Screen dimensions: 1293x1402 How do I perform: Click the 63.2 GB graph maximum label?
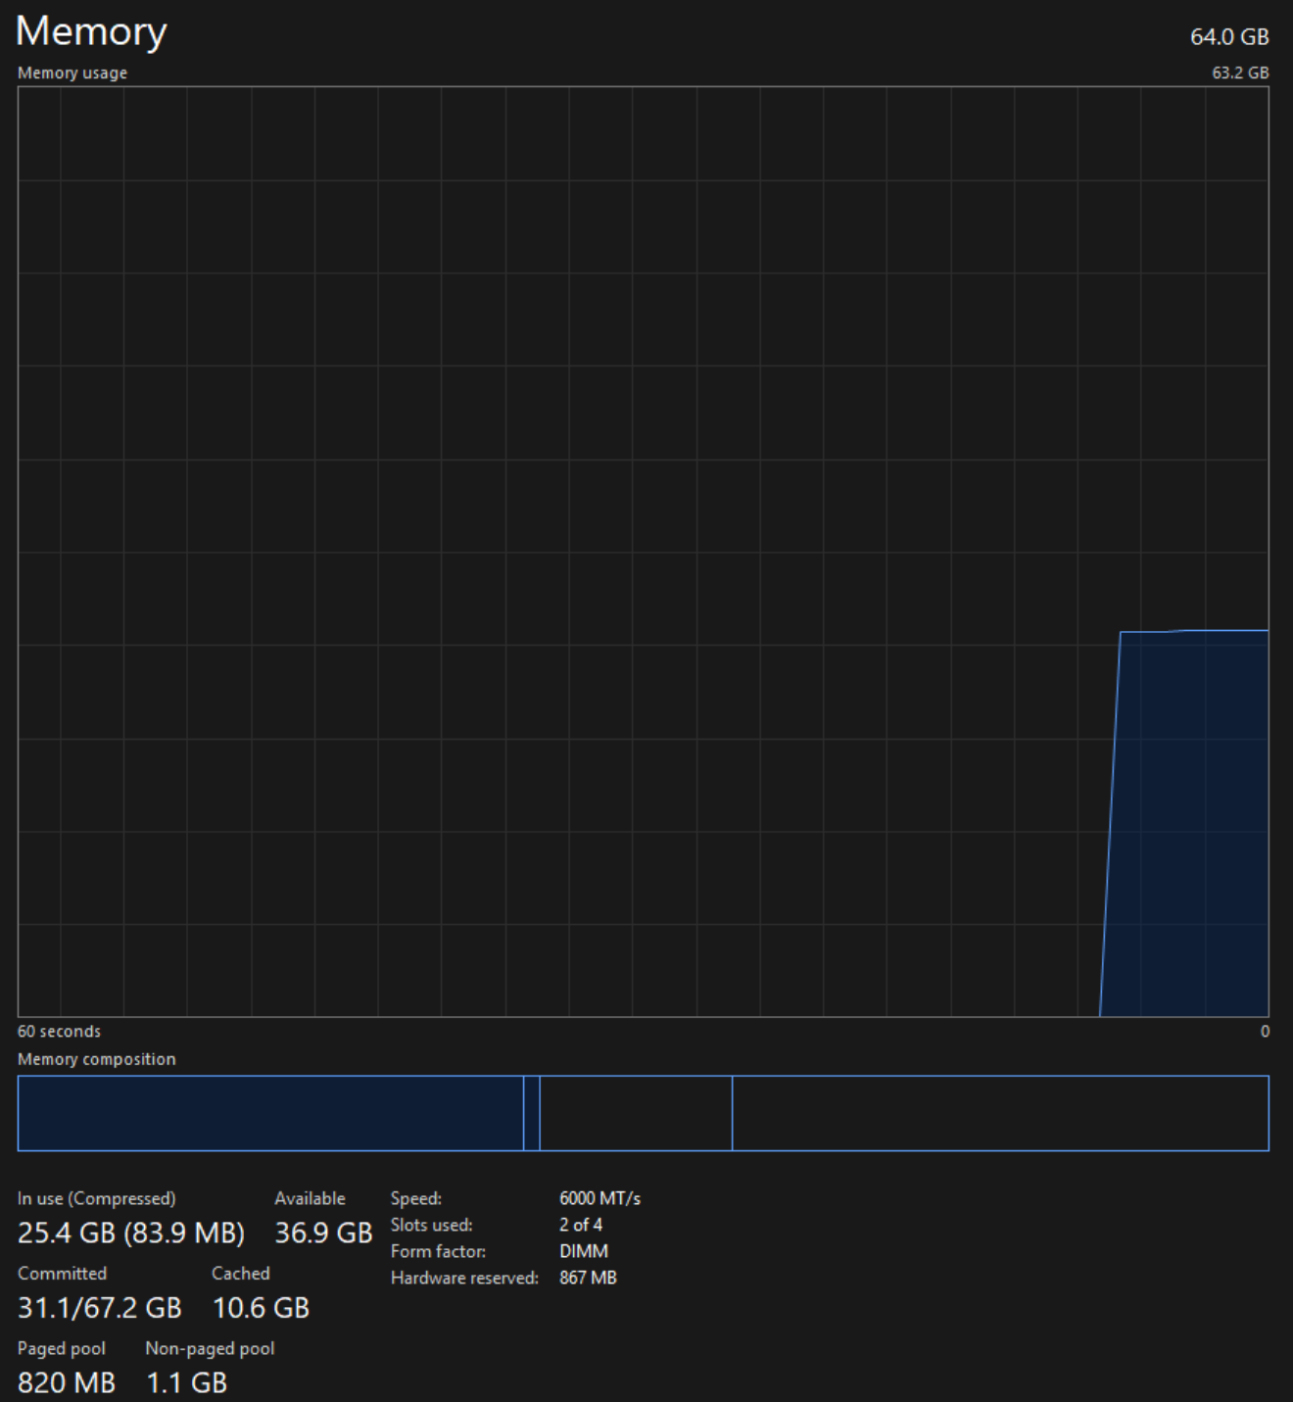point(1240,73)
